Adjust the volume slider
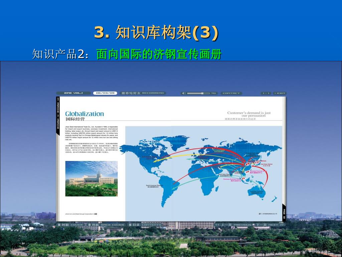 coord(198,93)
